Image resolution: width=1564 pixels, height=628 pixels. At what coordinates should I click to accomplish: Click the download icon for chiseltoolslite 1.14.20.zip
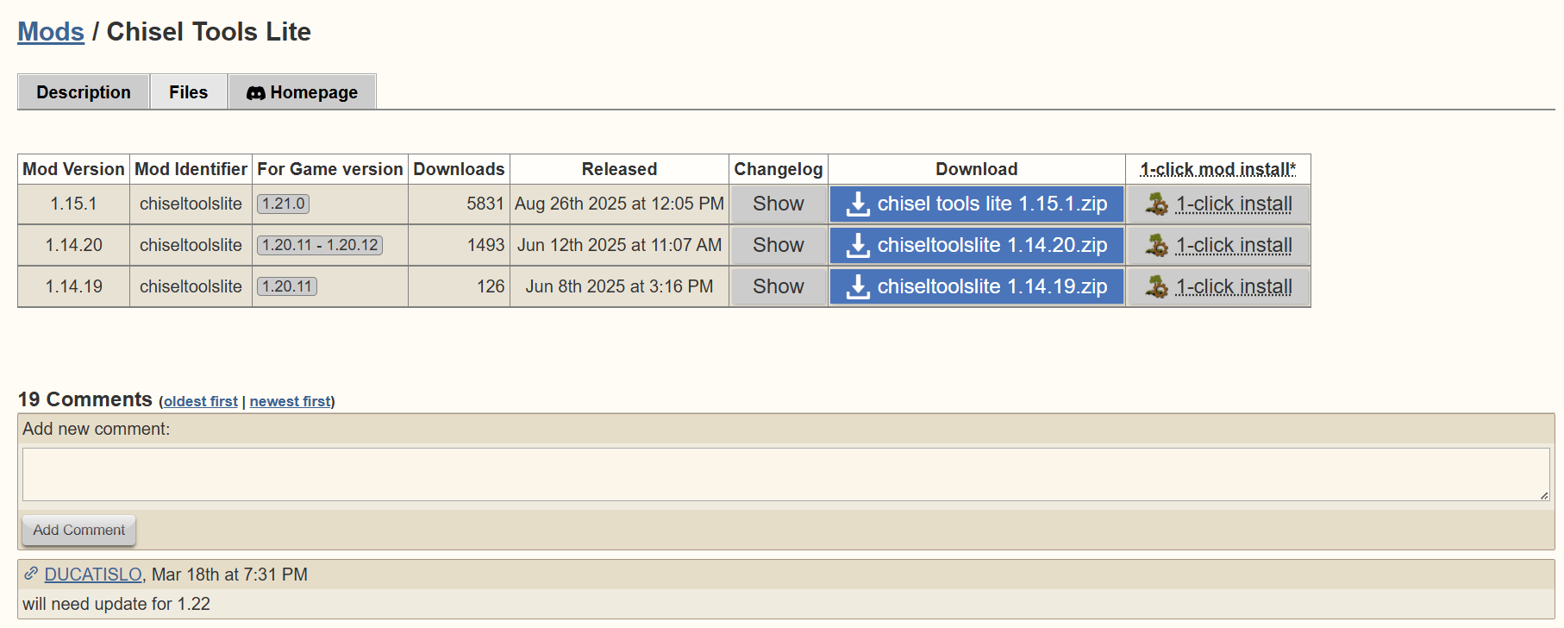coord(858,246)
